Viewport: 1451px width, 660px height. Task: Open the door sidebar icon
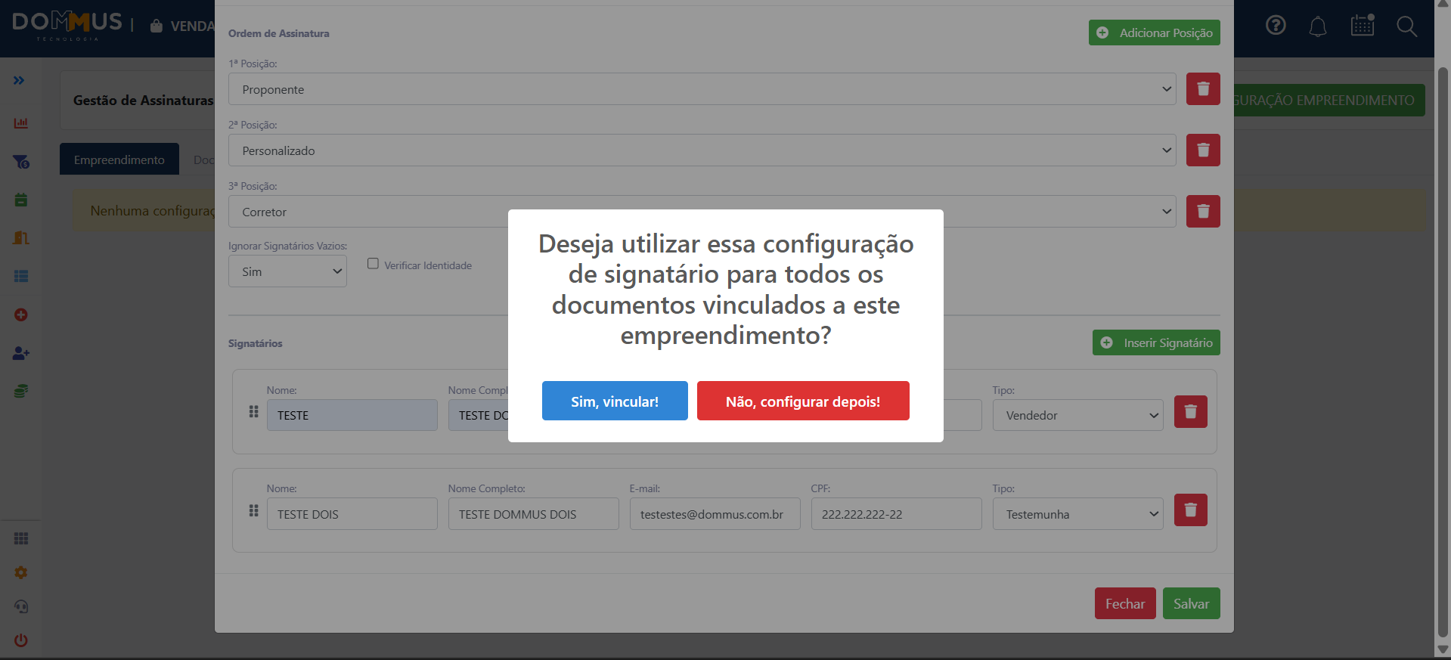pos(21,237)
